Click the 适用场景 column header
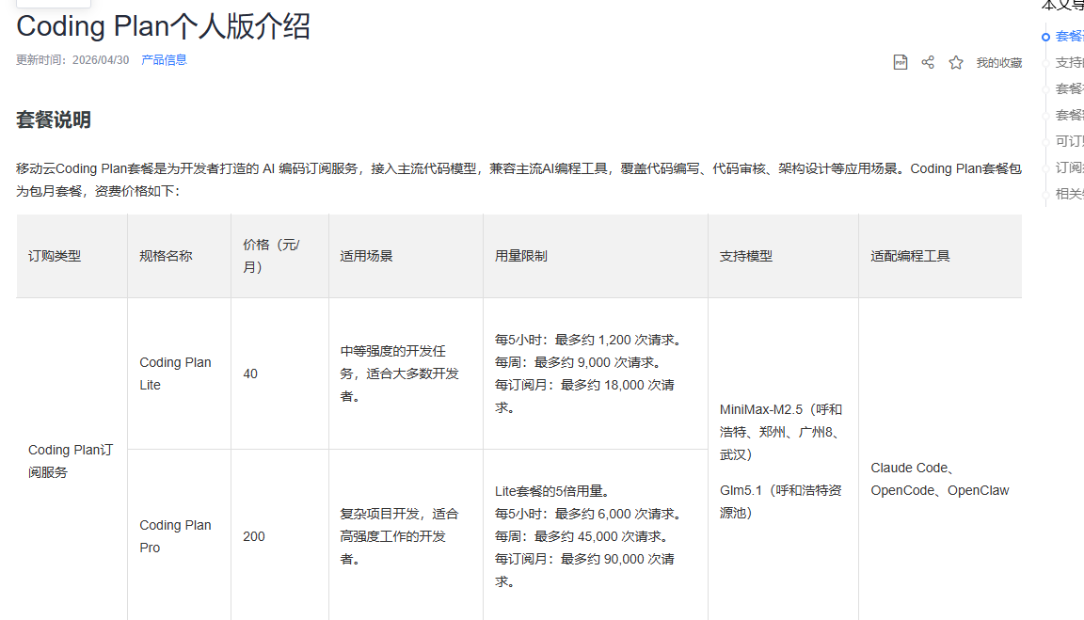Image resolution: width=1084 pixels, height=620 pixels. [x=406, y=256]
